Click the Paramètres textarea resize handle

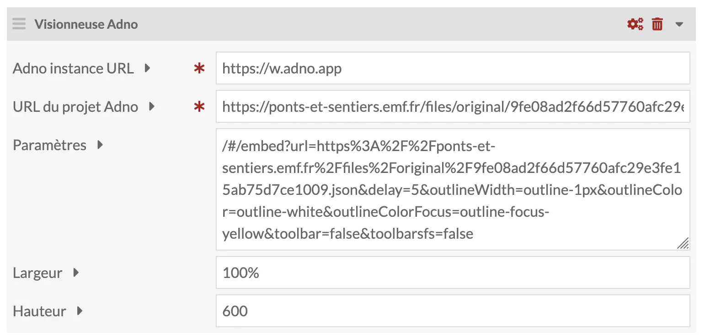[683, 244]
